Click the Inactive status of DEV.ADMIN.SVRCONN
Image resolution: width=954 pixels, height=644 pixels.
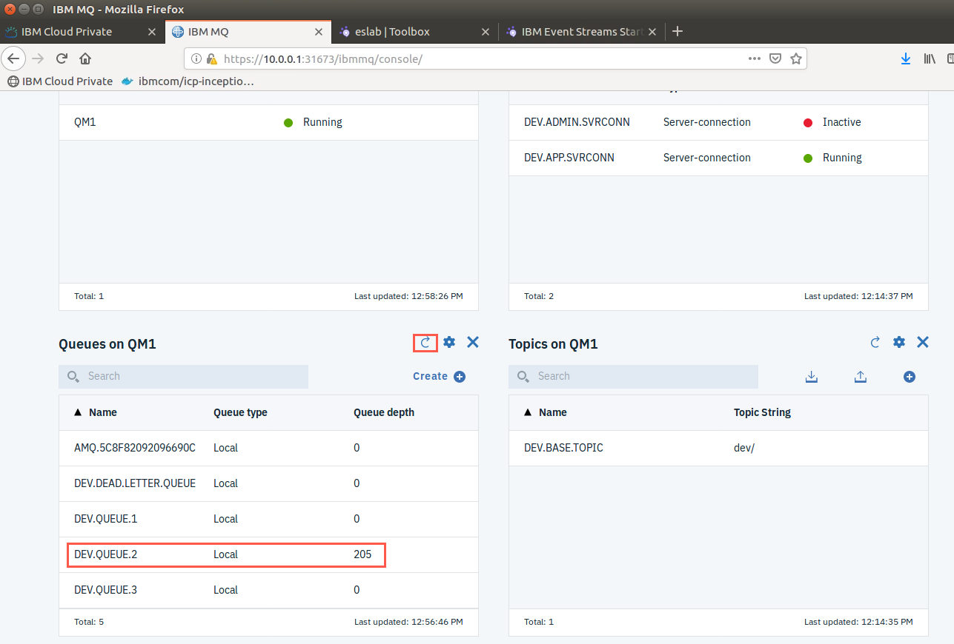pyautogui.click(x=841, y=122)
